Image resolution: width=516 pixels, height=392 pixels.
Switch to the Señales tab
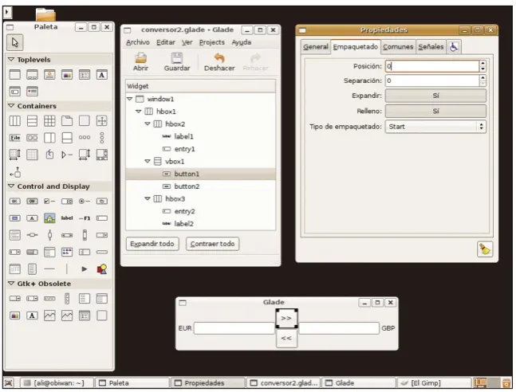pos(431,47)
